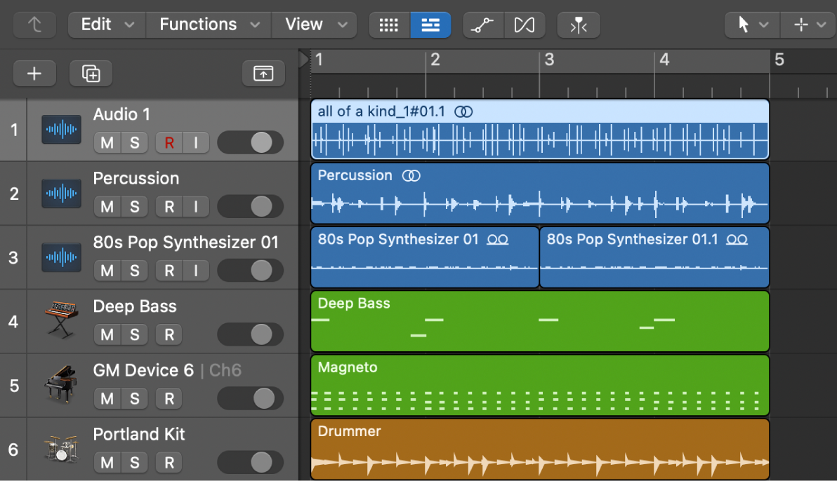Toggle input monitoring on Audio 1
This screenshot has width=837, height=481.
[x=196, y=142]
